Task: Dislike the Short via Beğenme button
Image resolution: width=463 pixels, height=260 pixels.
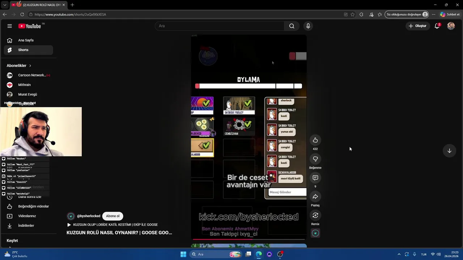Action: [315, 159]
